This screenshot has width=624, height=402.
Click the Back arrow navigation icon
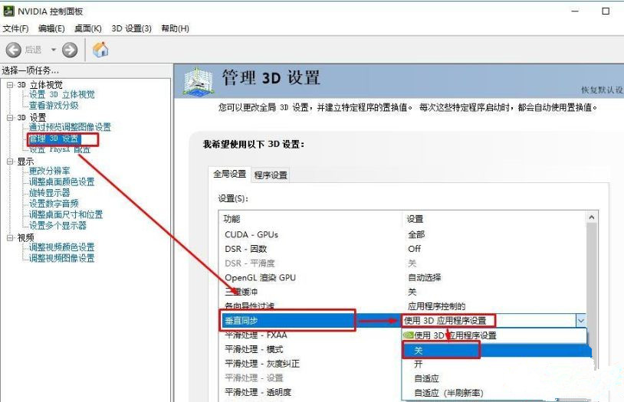point(14,50)
